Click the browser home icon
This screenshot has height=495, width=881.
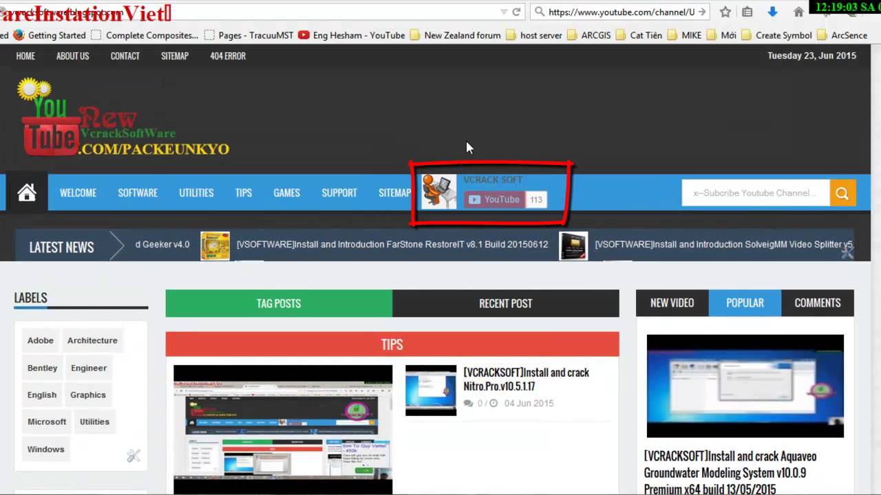798,12
